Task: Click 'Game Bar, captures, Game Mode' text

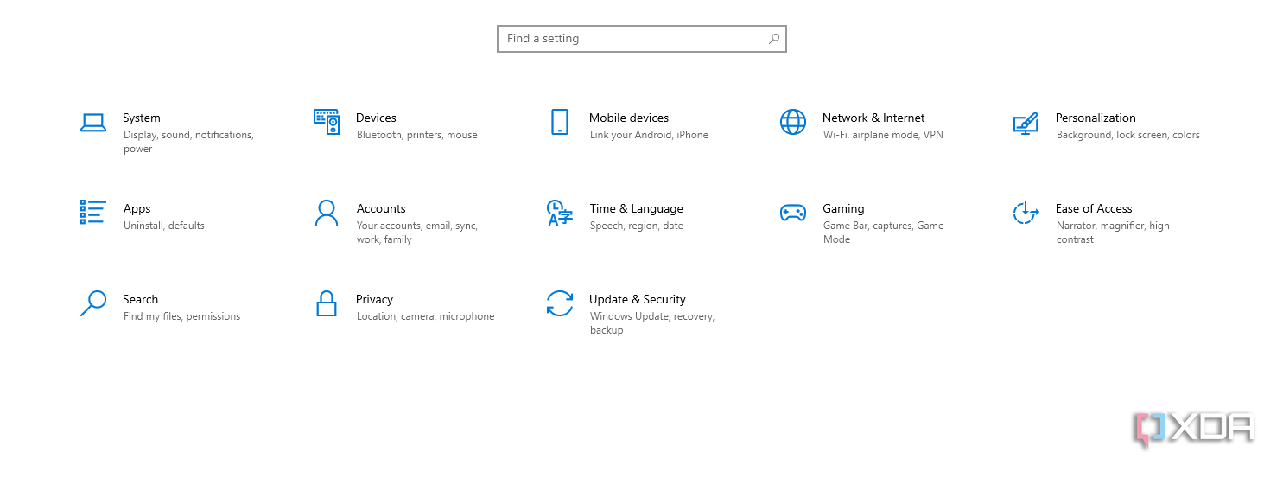Action: (x=883, y=233)
